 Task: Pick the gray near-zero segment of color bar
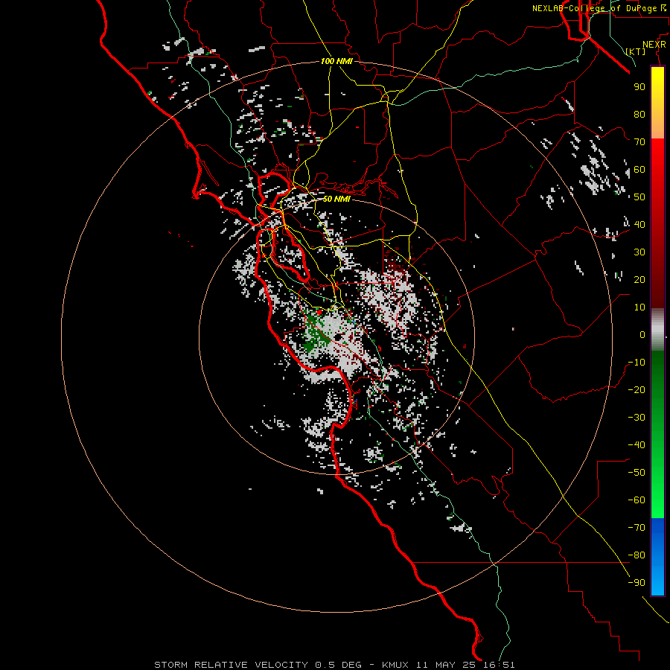click(x=657, y=330)
